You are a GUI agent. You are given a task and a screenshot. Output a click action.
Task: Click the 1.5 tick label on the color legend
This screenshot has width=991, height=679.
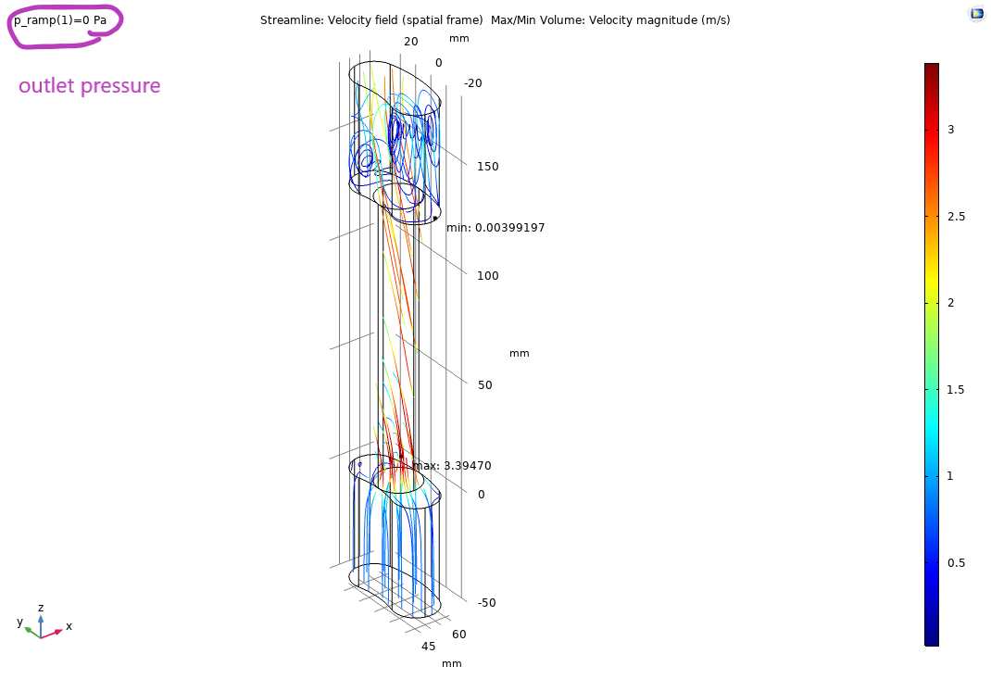[956, 390]
